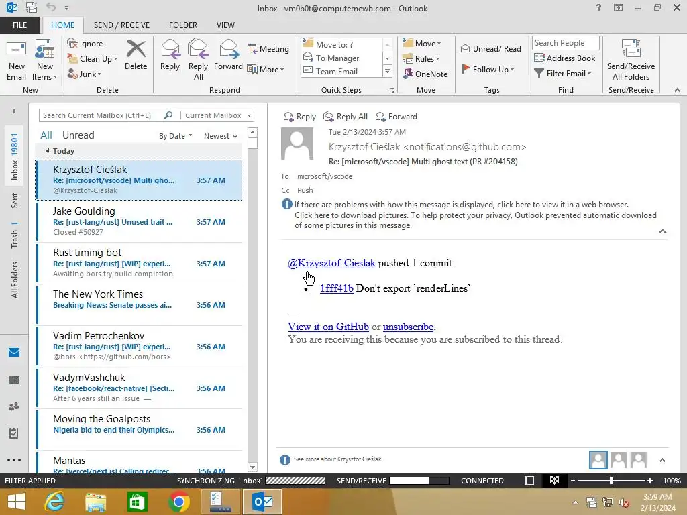Send message to OneNote
687x515 pixels.
click(x=425, y=74)
